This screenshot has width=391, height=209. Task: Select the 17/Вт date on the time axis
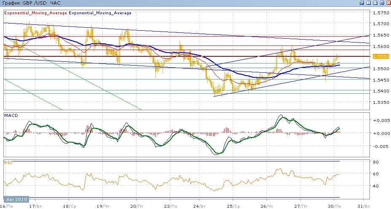click(37, 206)
